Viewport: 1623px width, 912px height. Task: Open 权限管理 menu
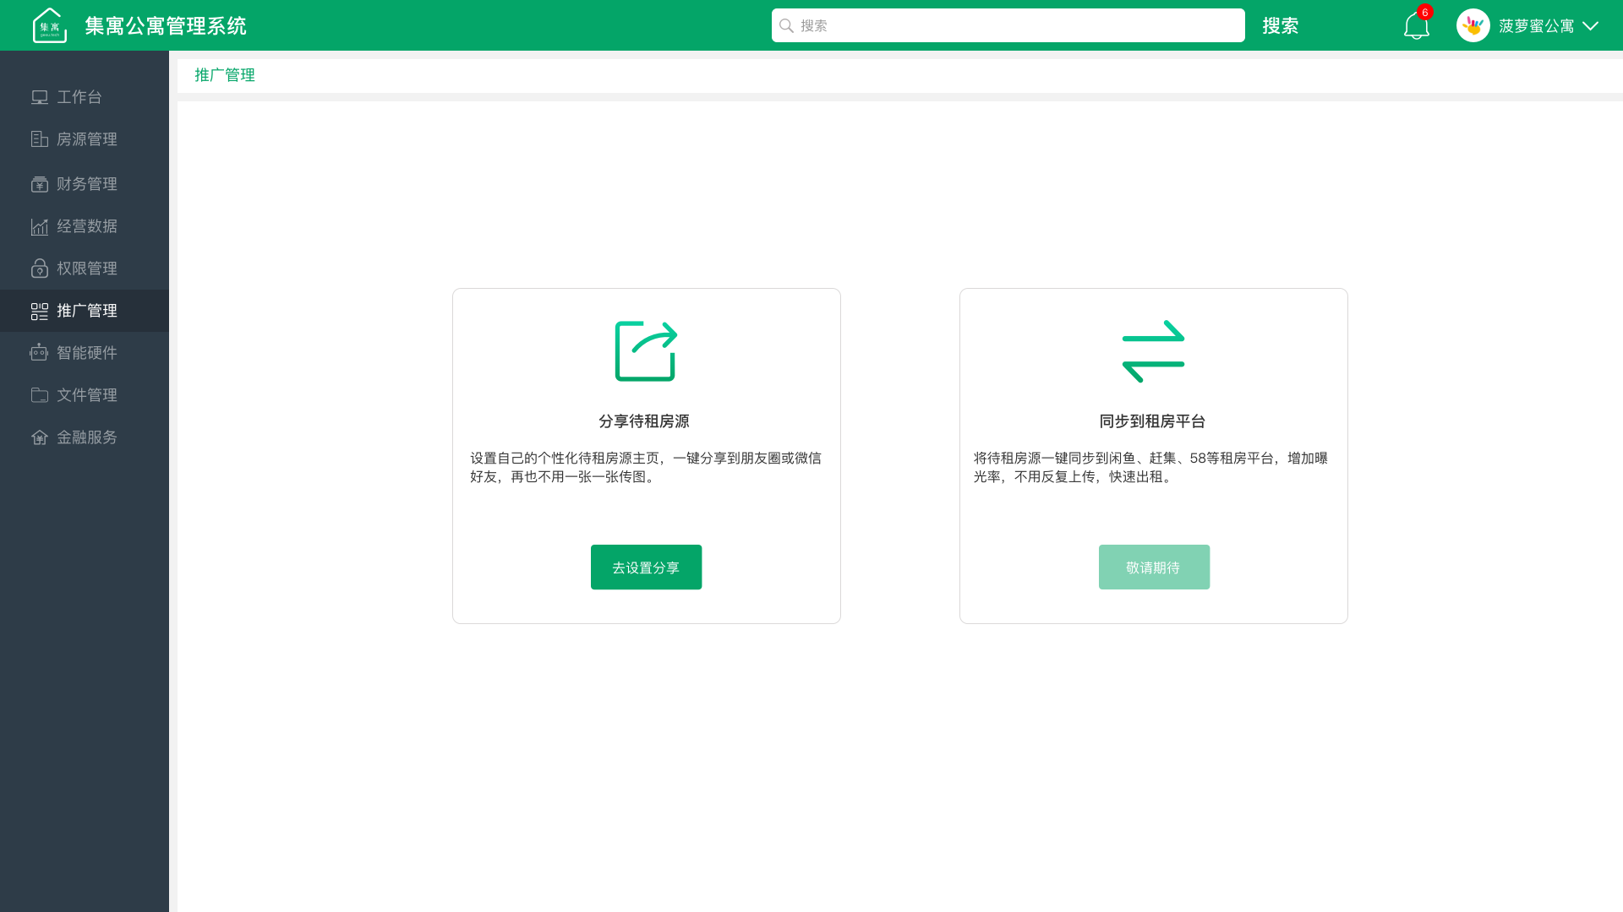coord(85,269)
